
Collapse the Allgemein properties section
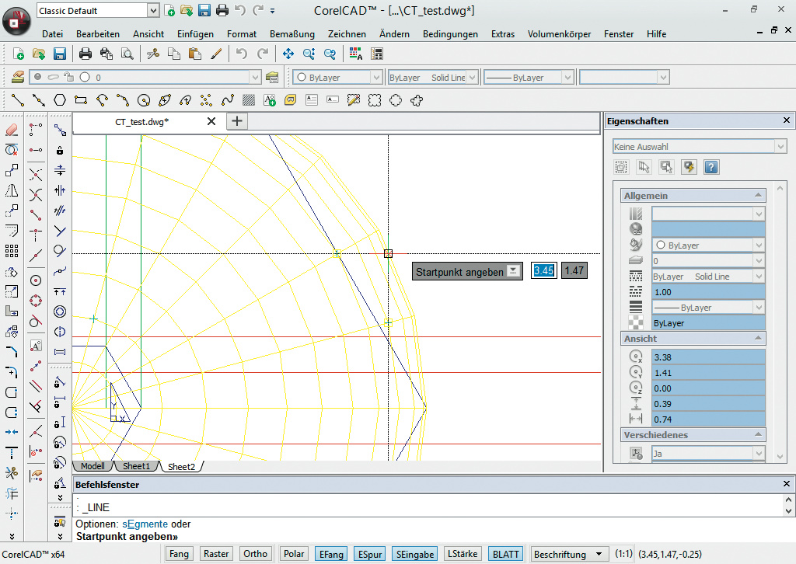[x=756, y=196]
